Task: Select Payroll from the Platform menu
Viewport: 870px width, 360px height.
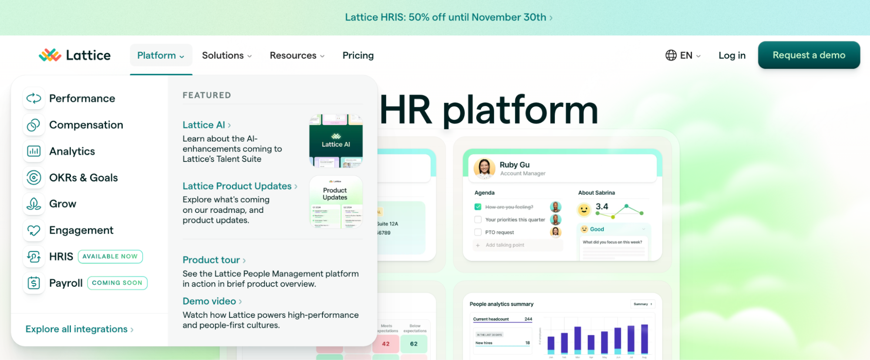Action: (x=66, y=283)
